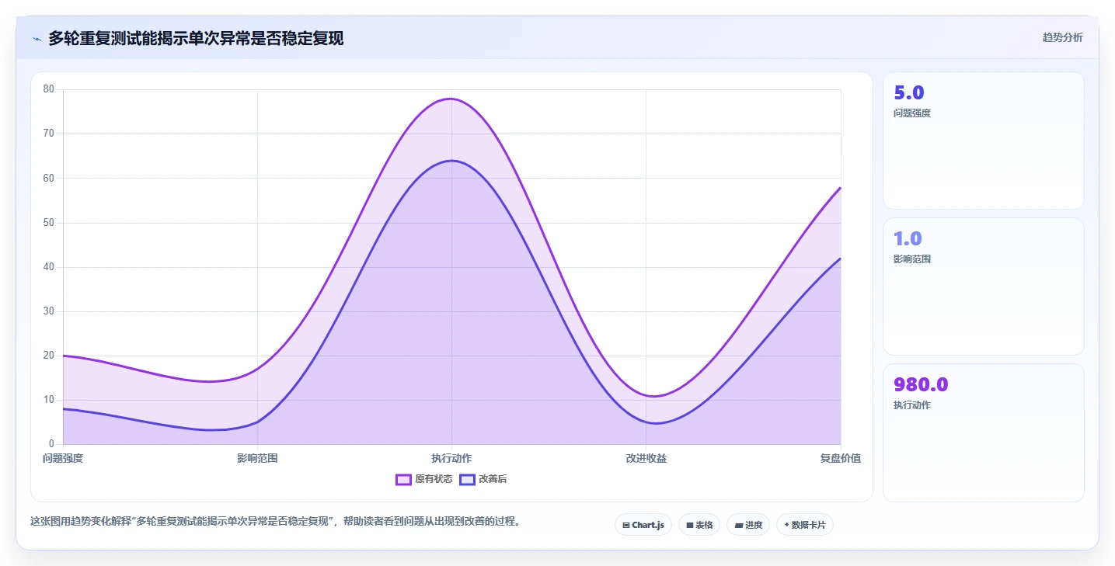This screenshot has width=1115, height=566.
Task: Open the 执行动作 metric card
Action: click(983, 432)
